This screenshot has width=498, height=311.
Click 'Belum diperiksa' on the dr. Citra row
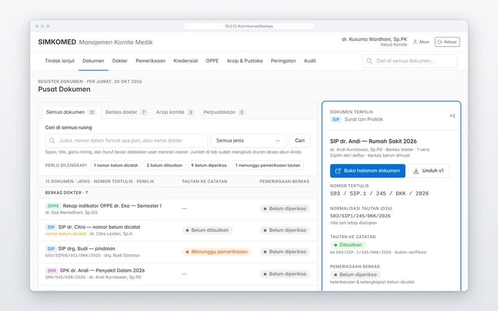pos(284,230)
